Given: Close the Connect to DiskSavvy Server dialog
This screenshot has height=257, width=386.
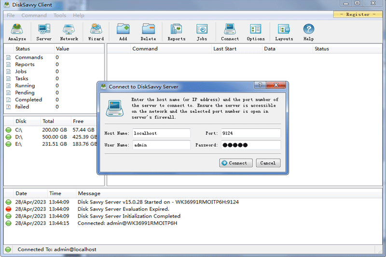Looking at the screenshot, I should tap(276, 85).
